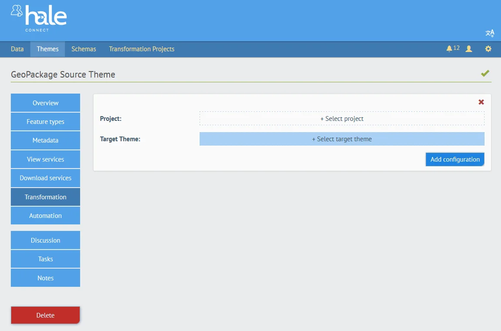Image resolution: width=501 pixels, height=331 pixels.
Task: Switch language with the translation icon
Action: click(x=490, y=33)
